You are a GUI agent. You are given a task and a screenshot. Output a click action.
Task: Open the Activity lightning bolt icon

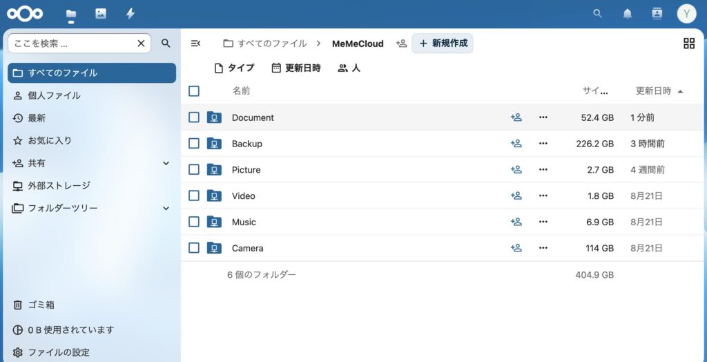[130, 14]
